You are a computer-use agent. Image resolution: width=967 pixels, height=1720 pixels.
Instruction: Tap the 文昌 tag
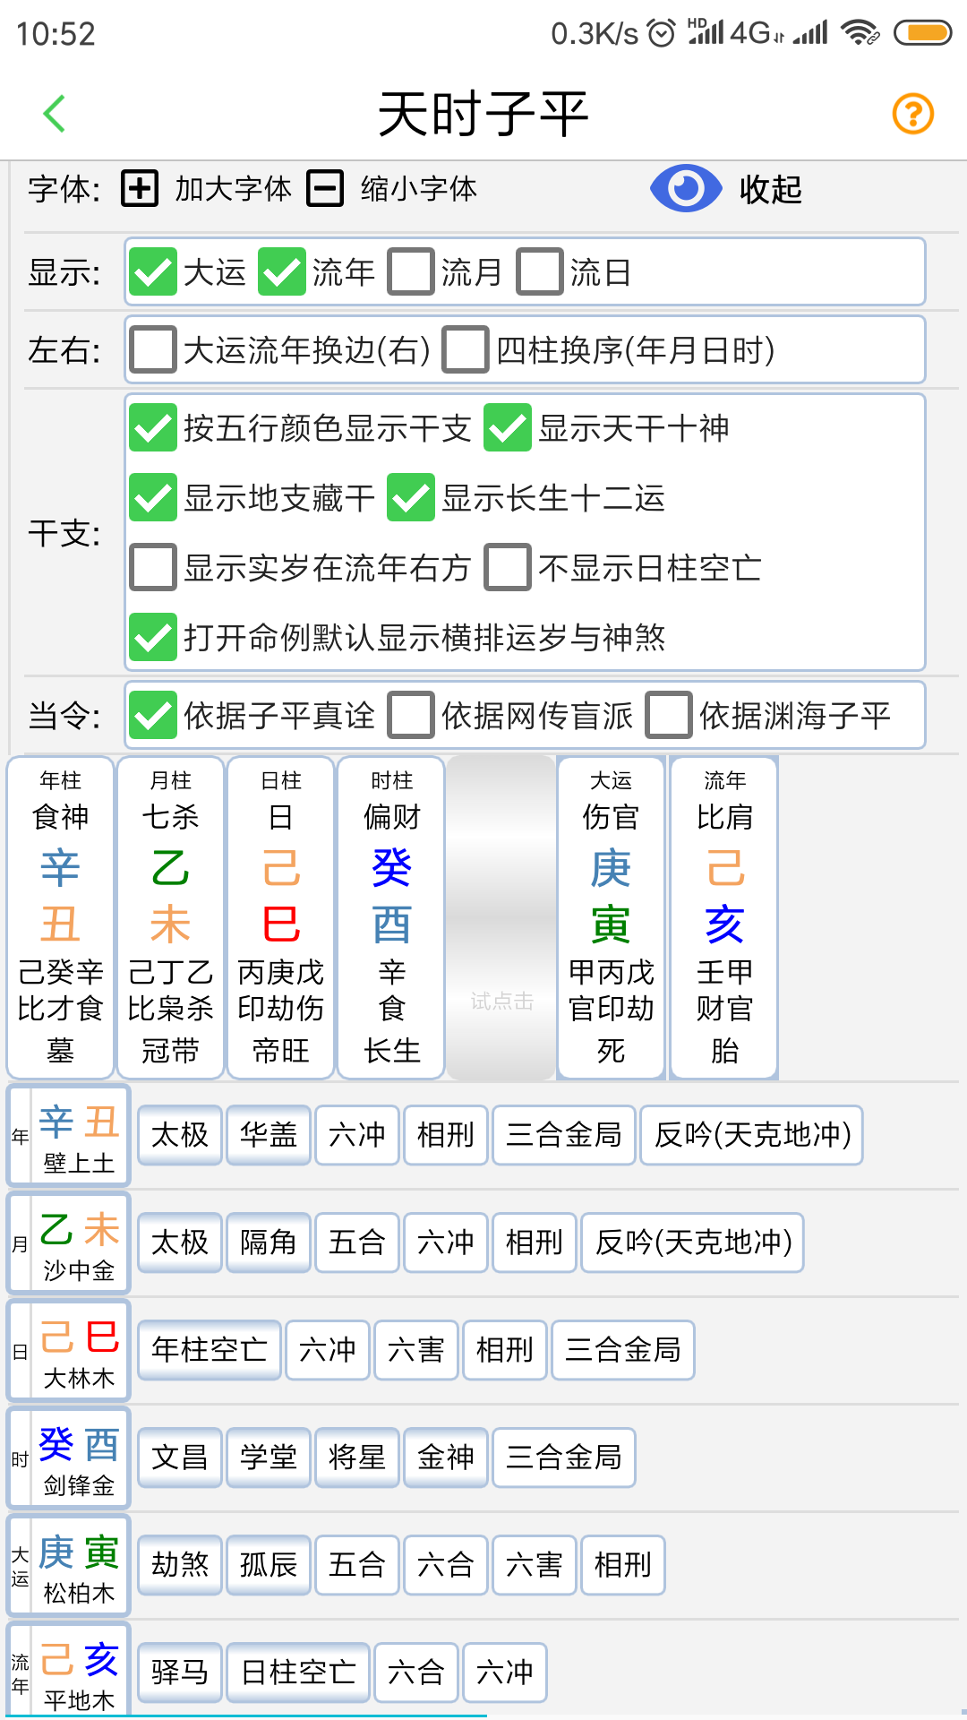pos(180,1458)
